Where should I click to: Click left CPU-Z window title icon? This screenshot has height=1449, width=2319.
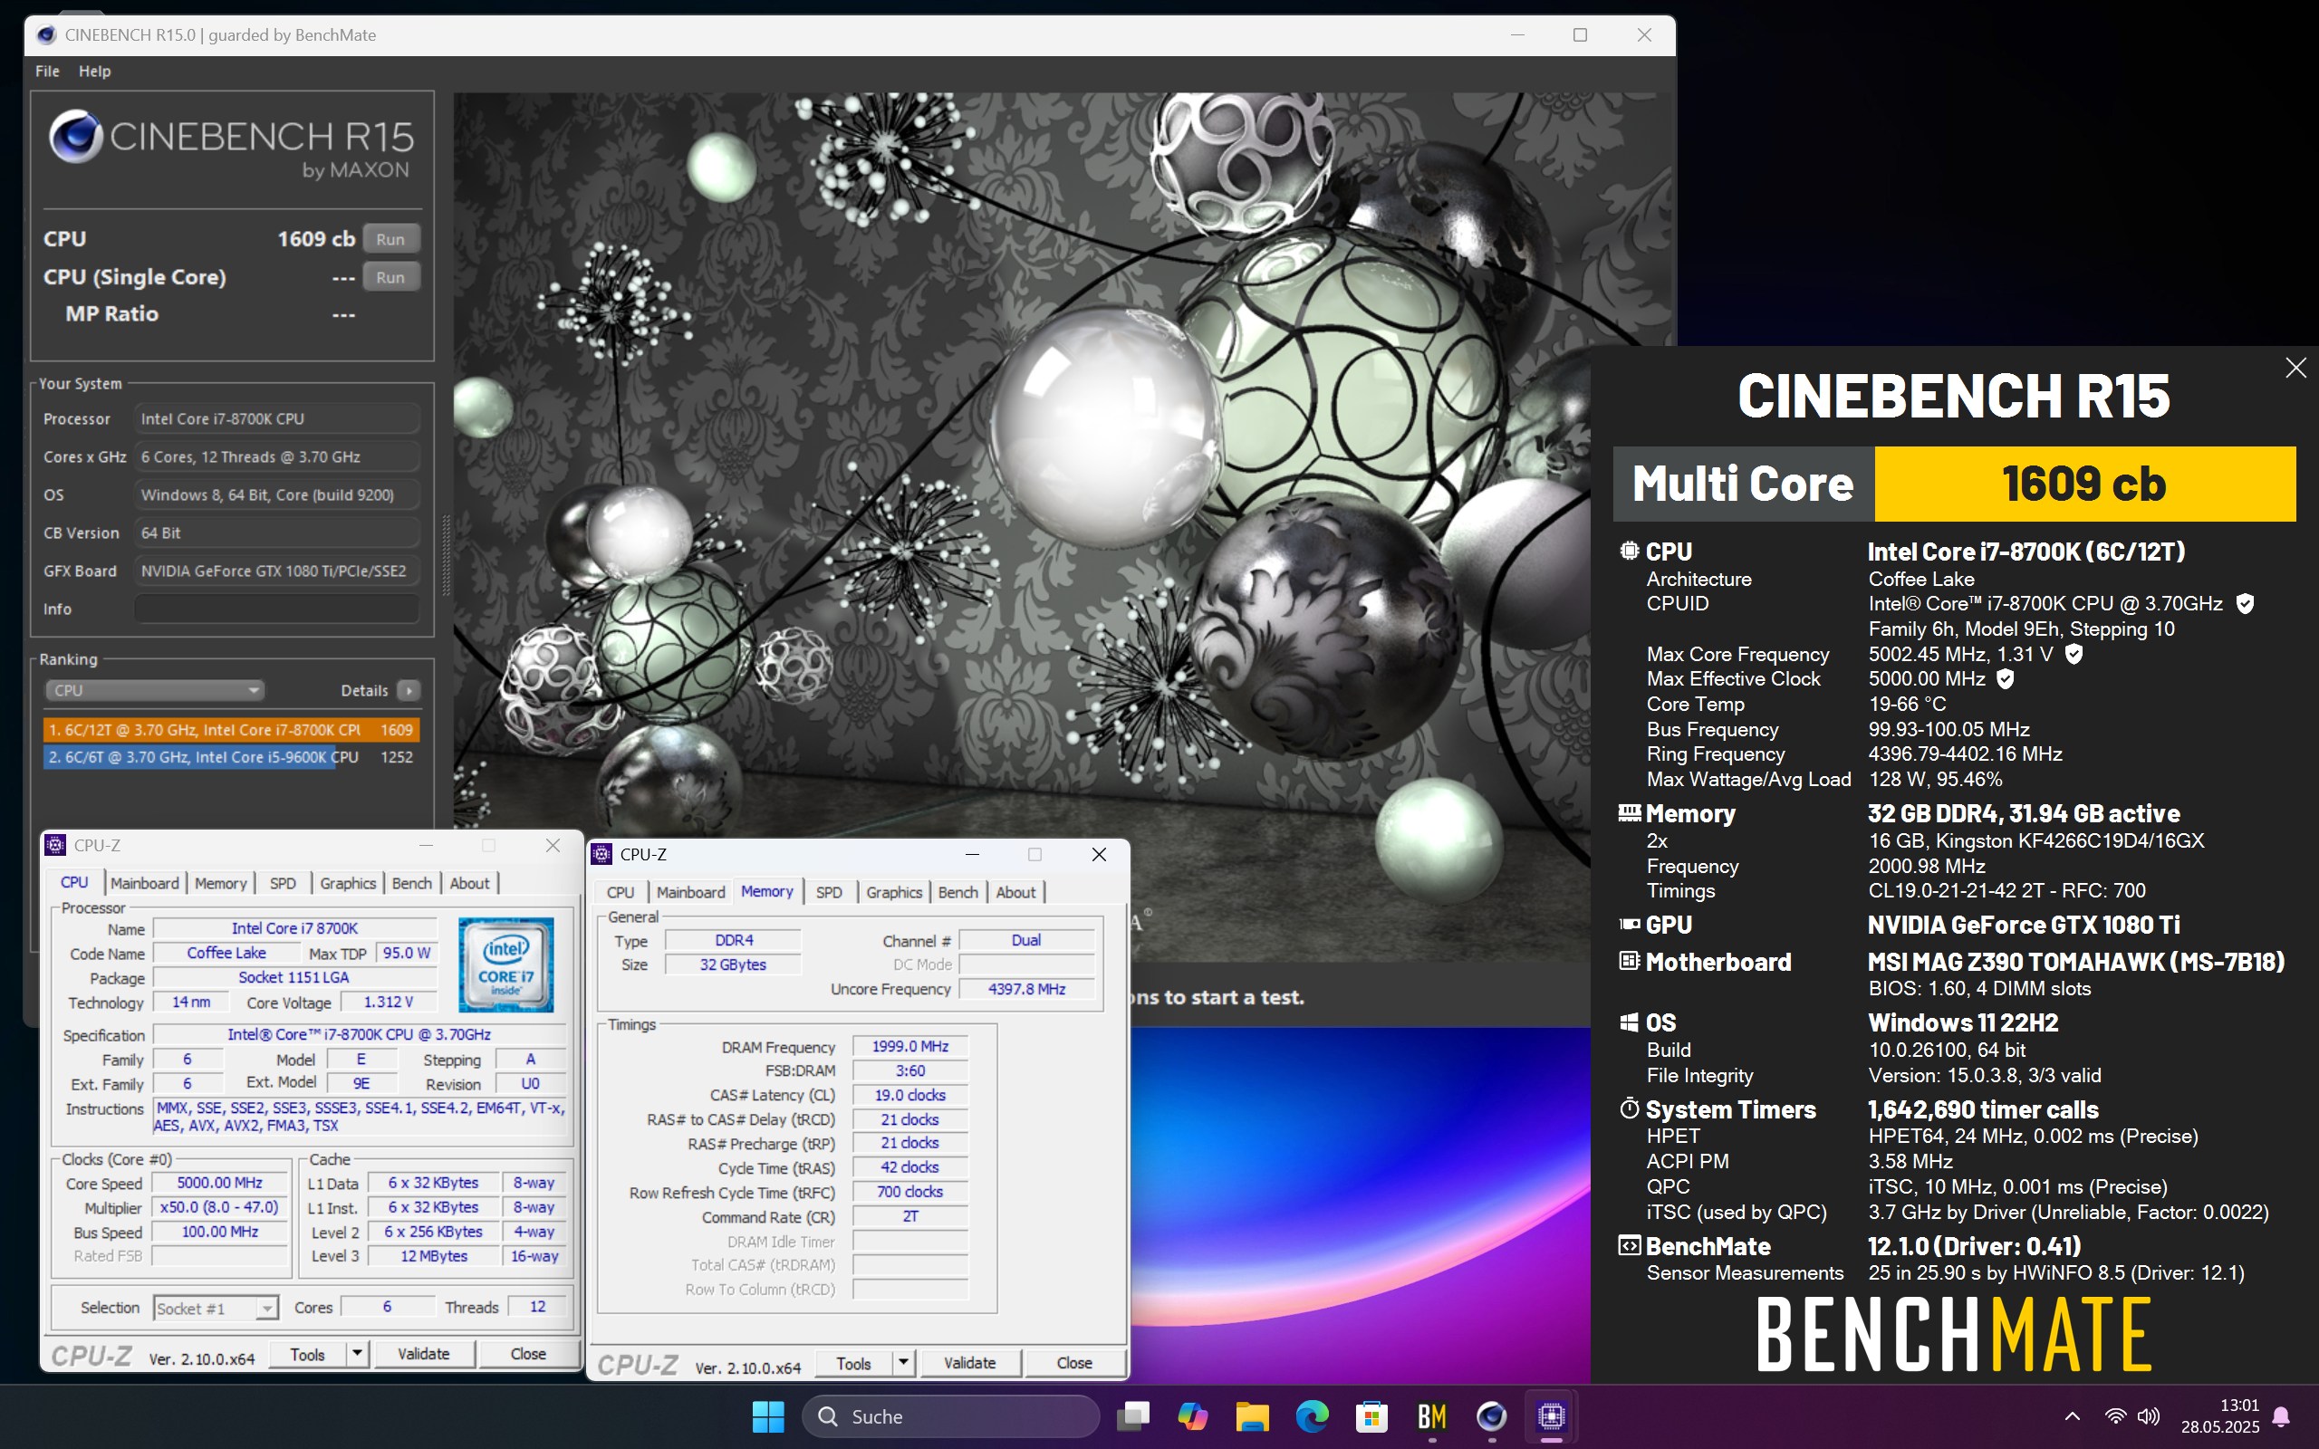[55, 844]
